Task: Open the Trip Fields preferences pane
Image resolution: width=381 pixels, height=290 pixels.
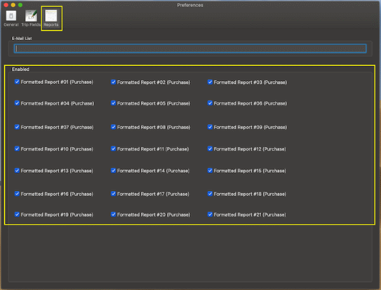Action: pos(30,16)
